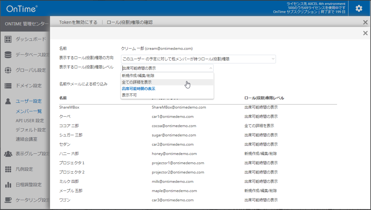The width and height of the screenshot is (371, 210).
Task: Select the データベース設定 database icon
Action: tap(8, 55)
